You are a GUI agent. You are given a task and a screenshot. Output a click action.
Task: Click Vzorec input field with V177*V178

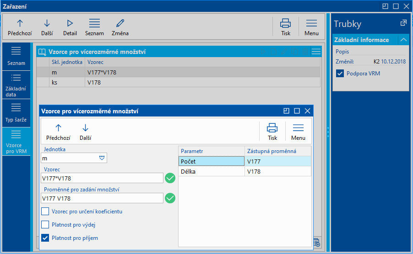(102, 178)
